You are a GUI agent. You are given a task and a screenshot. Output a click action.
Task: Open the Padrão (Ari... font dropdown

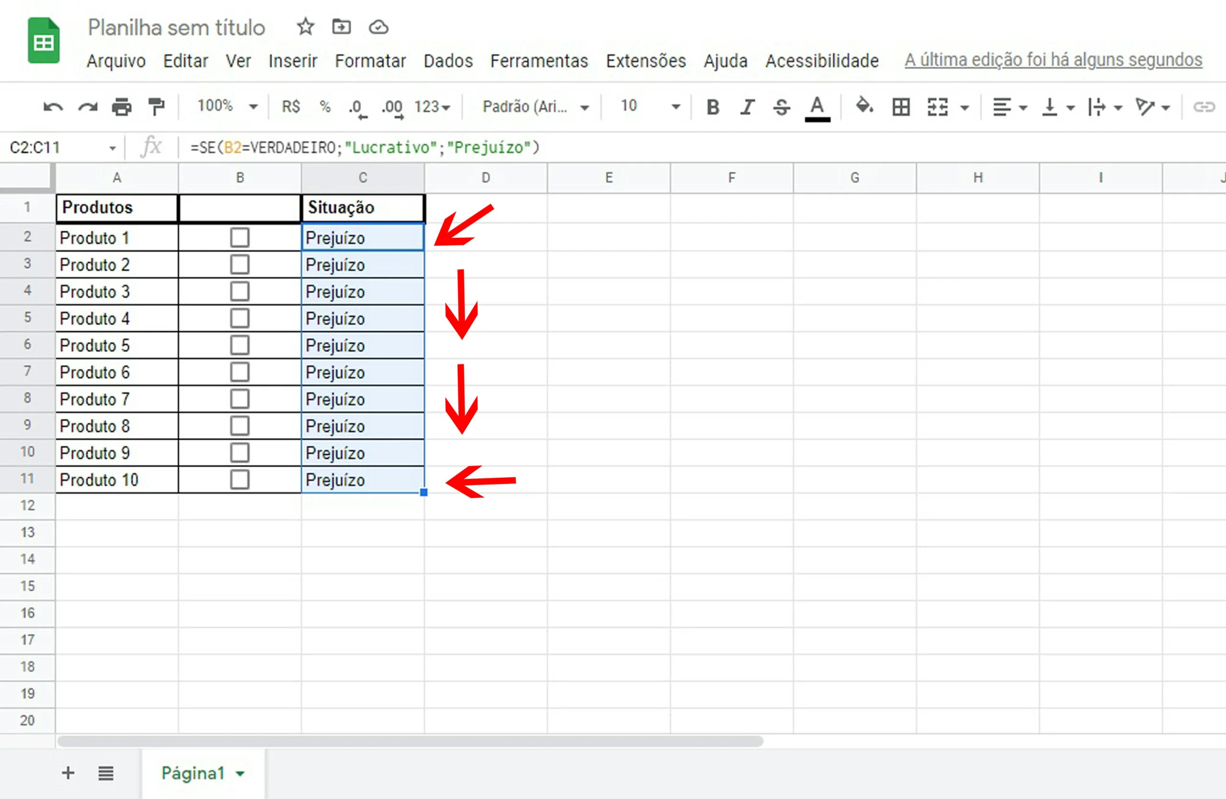tap(536, 107)
